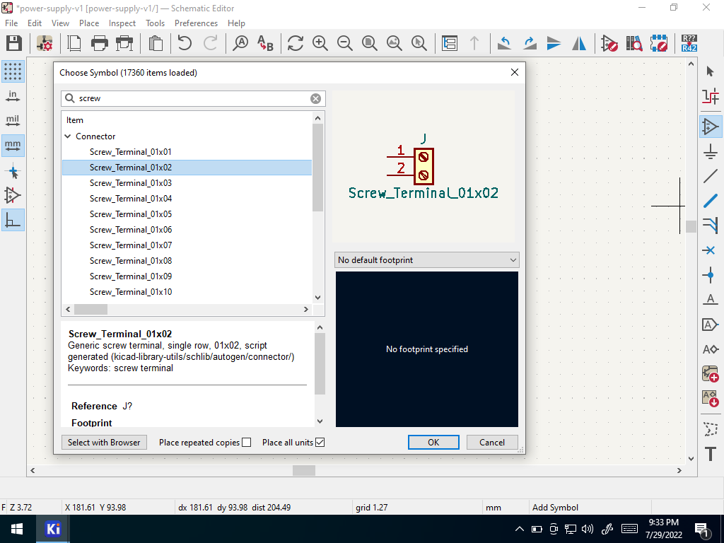Switch units to millimeters
Screen dimensions: 724x543
pos(13,146)
